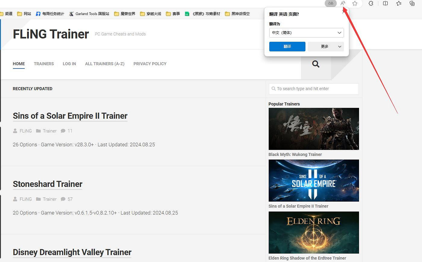Viewport: 422px width, 262px height.
Task: Click the Elden Ring trainer thumbnail
Action: [x=314, y=232]
